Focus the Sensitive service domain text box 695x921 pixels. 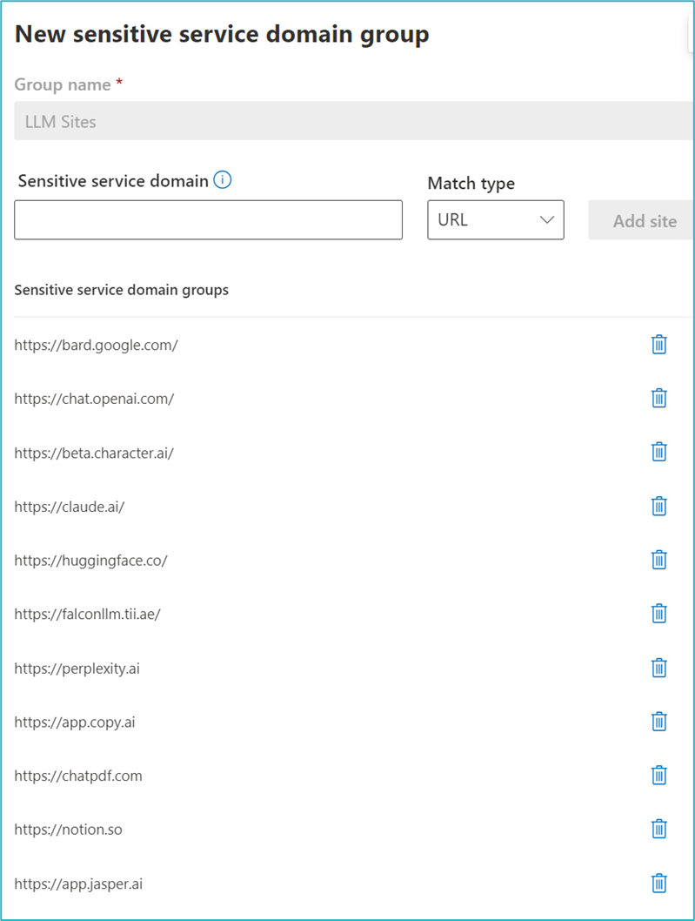pos(208,220)
